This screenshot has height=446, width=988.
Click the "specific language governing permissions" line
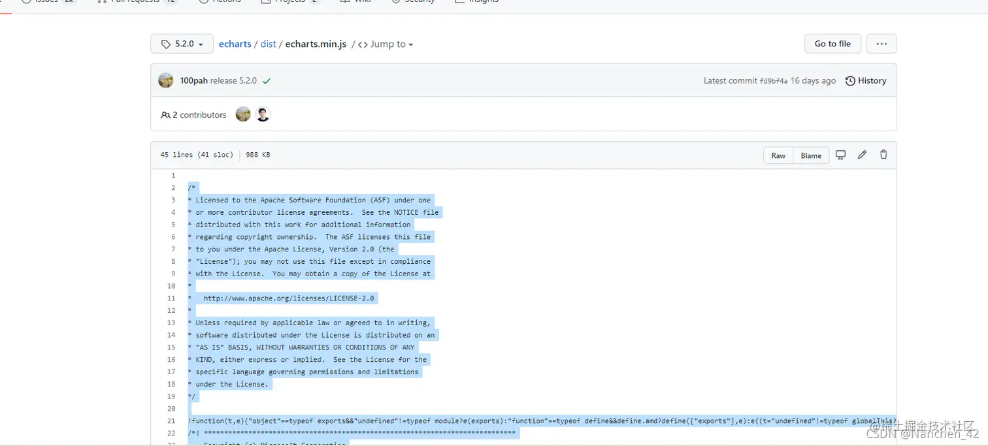[x=303, y=372]
